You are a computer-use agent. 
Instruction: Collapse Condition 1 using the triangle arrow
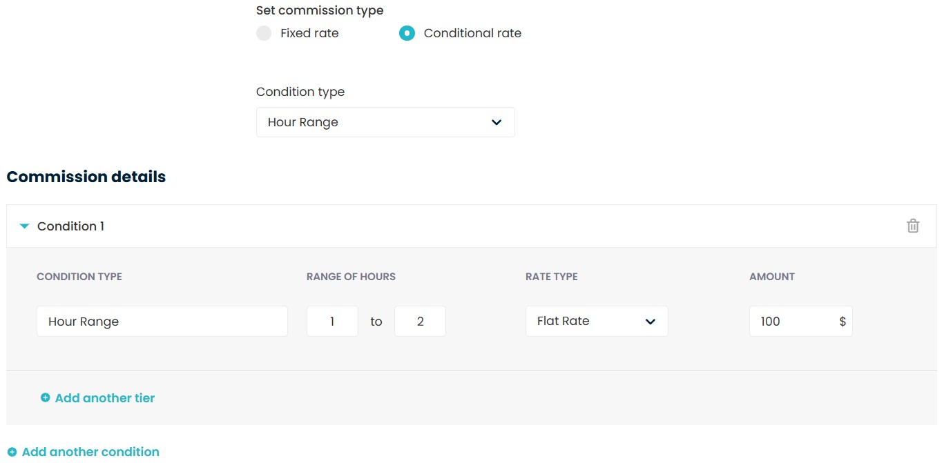pyautogui.click(x=25, y=226)
